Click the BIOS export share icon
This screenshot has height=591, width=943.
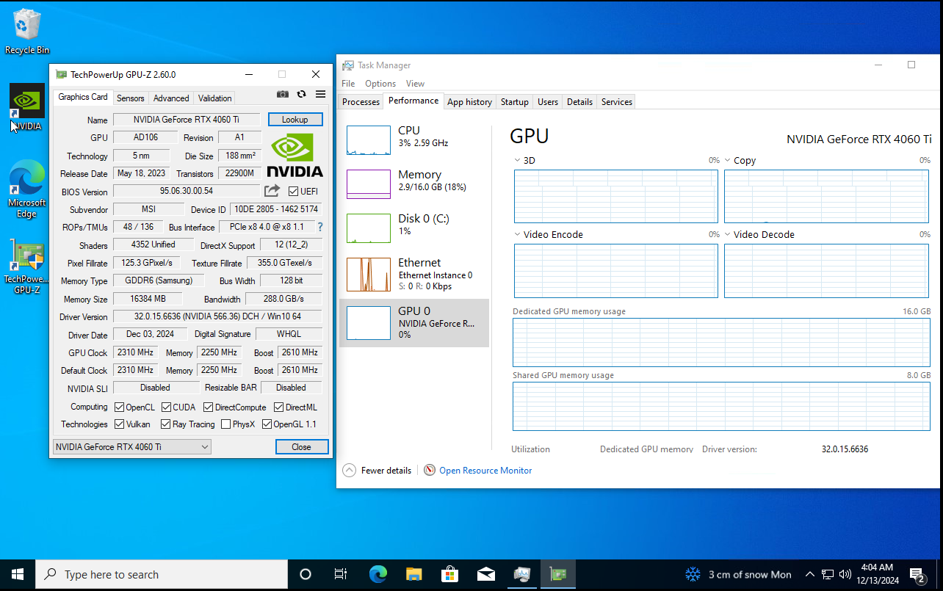272,191
